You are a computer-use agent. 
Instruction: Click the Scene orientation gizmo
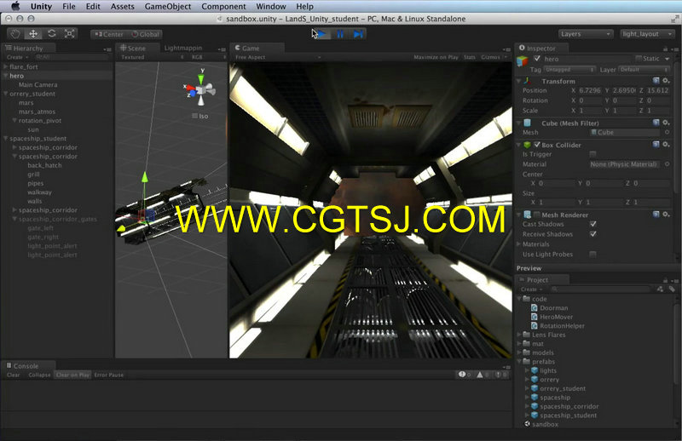click(x=200, y=90)
